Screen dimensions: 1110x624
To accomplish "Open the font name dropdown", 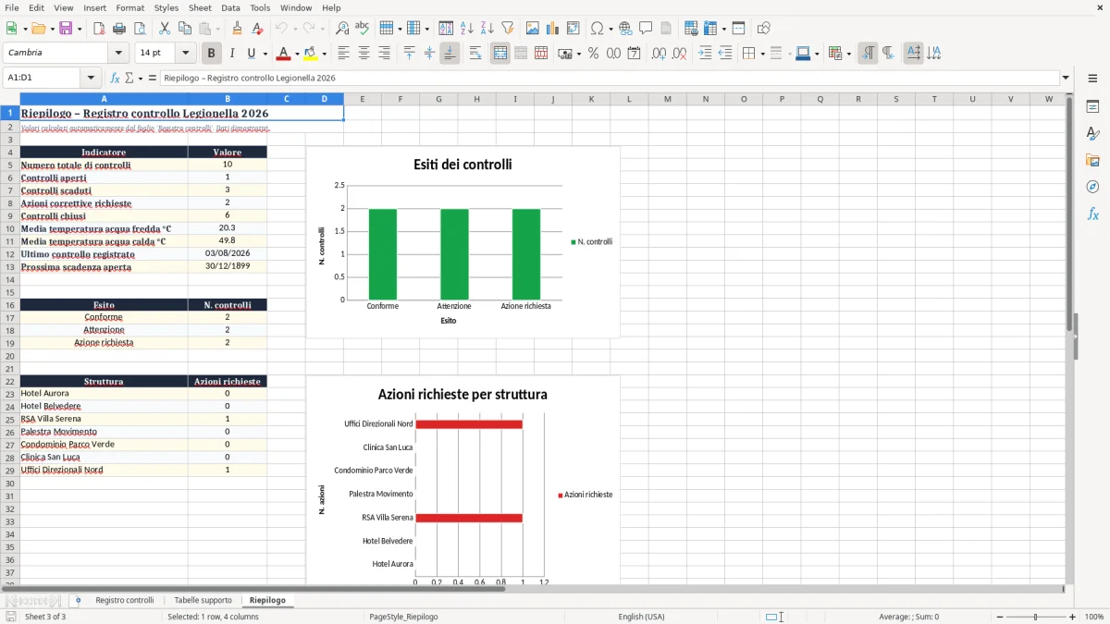I will click(118, 54).
